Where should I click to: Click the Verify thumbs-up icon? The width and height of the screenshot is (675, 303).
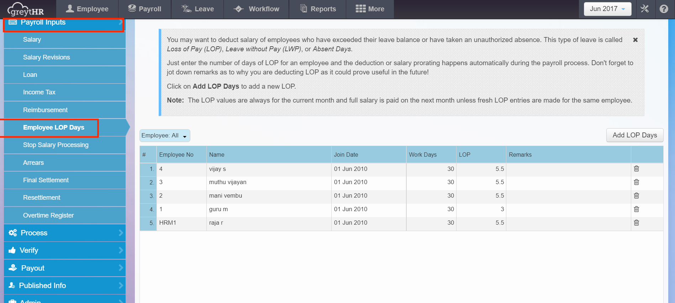point(12,250)
